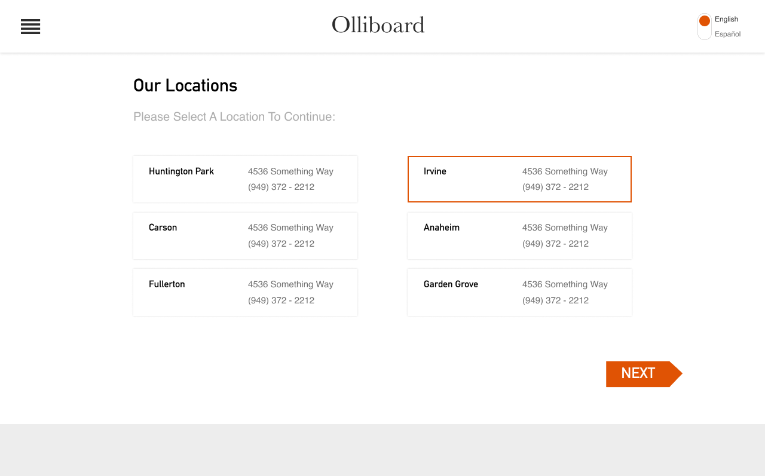
Task: Click the Anaheim address text
Action: (565, 228)
